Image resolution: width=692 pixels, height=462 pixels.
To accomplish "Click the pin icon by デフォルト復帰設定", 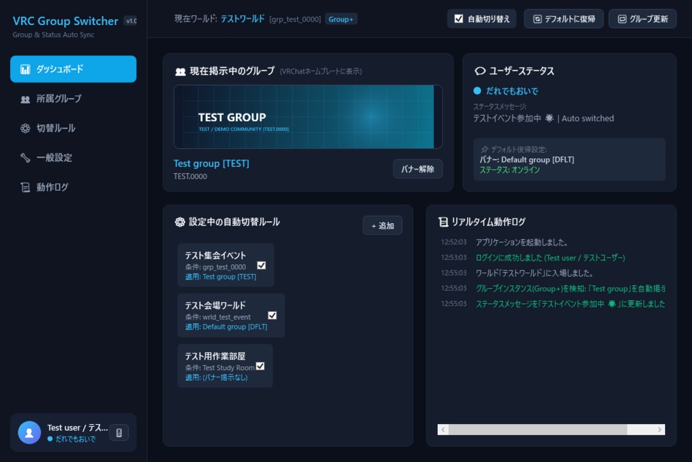I will 485,149.
